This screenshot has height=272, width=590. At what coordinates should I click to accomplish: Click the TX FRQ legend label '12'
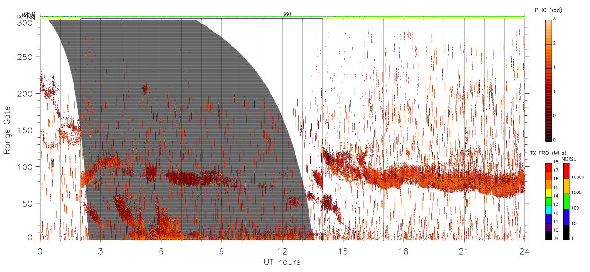557,213
